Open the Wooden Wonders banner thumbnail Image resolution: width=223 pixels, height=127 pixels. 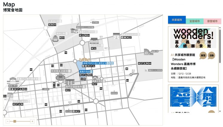coord(193,38)
